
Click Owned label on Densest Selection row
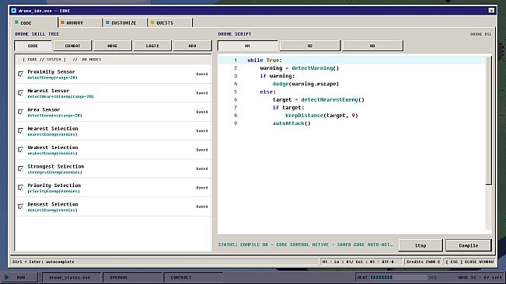pos(201,206)
